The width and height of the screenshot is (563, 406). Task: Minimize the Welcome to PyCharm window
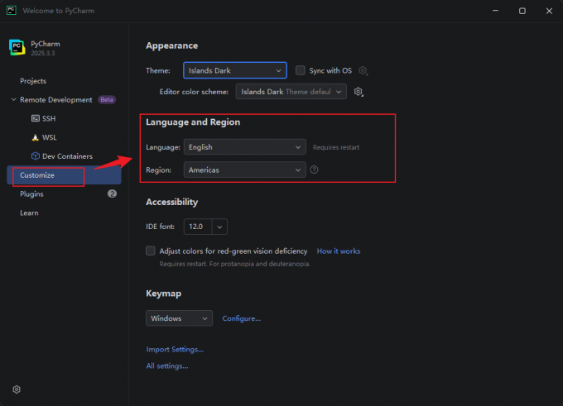click(x=495, y=11)
